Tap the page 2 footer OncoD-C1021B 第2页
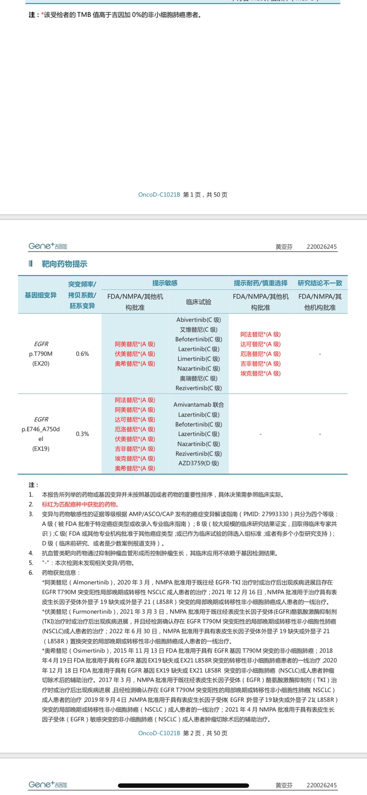This screenshot has height=795, width=367. [183, 733]
